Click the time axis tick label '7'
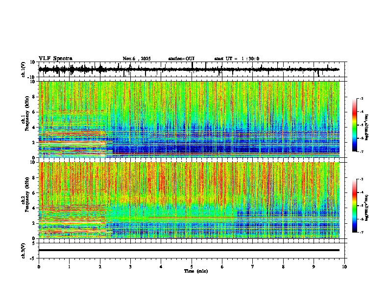 click(253, 267)
